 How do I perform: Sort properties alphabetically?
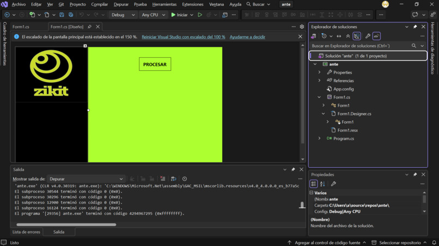[x=322, y=184]
